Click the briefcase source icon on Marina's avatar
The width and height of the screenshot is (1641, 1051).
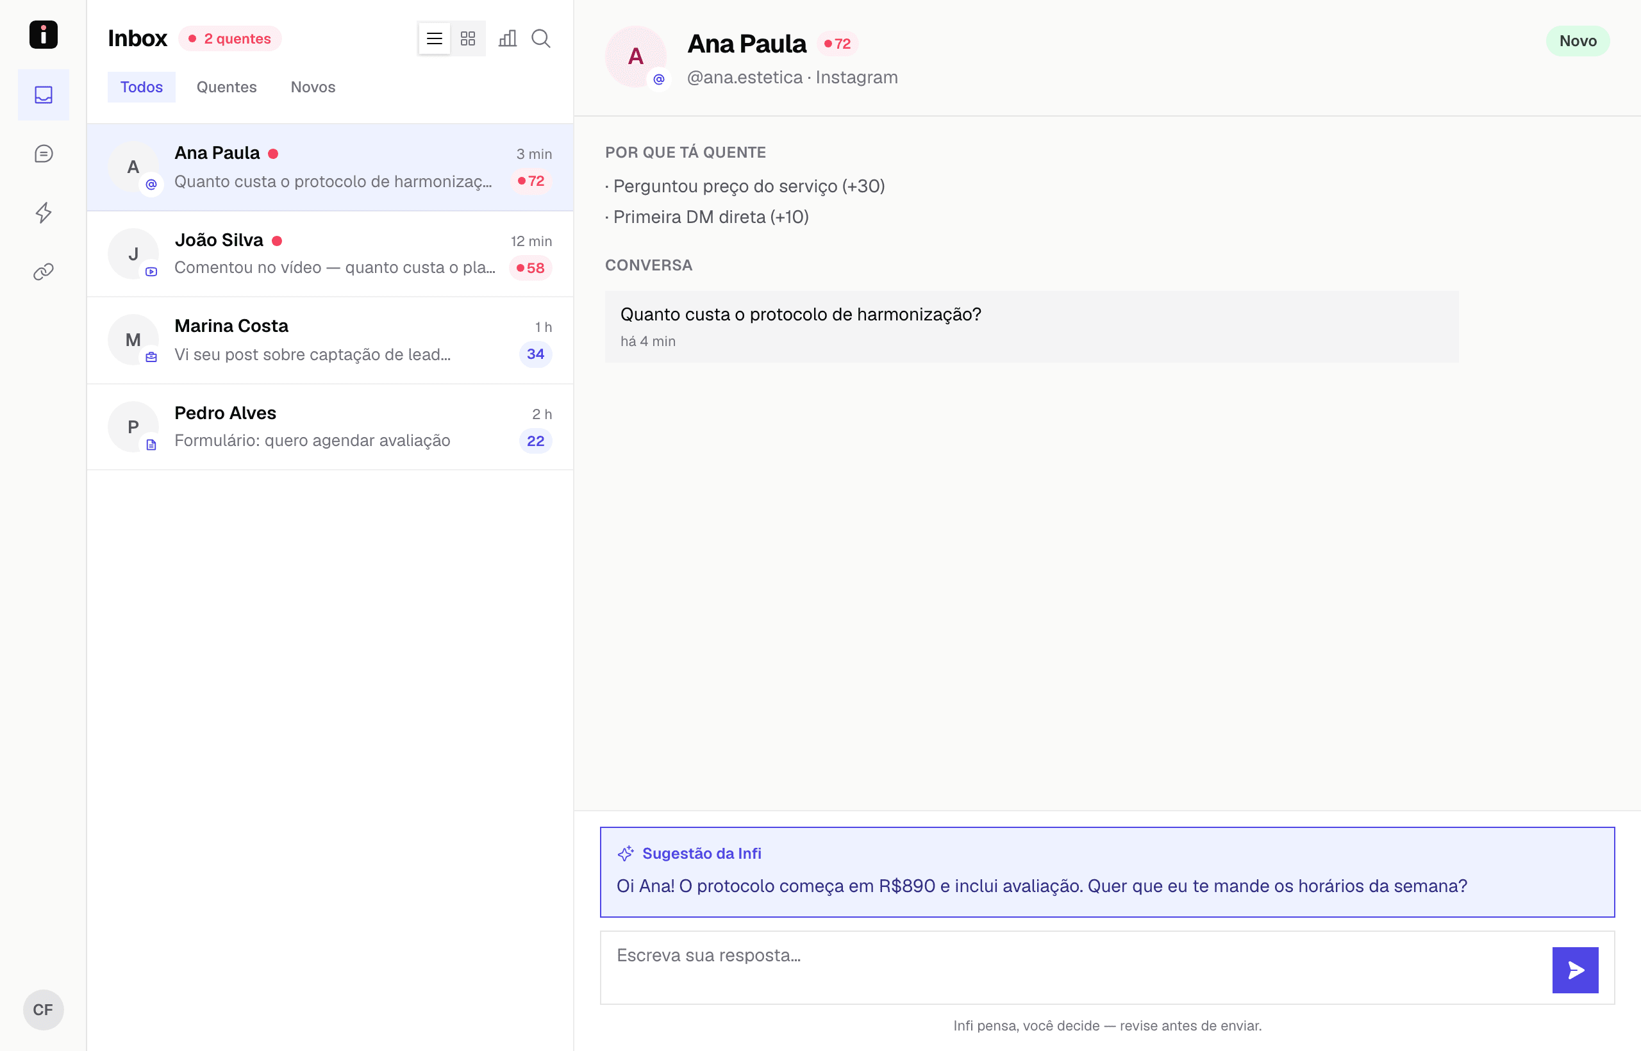point(151,357)
